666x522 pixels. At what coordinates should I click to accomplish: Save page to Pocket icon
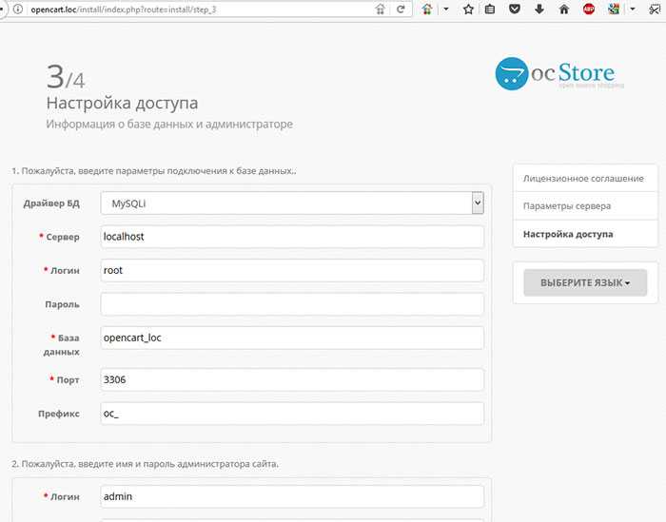(515, 9)
